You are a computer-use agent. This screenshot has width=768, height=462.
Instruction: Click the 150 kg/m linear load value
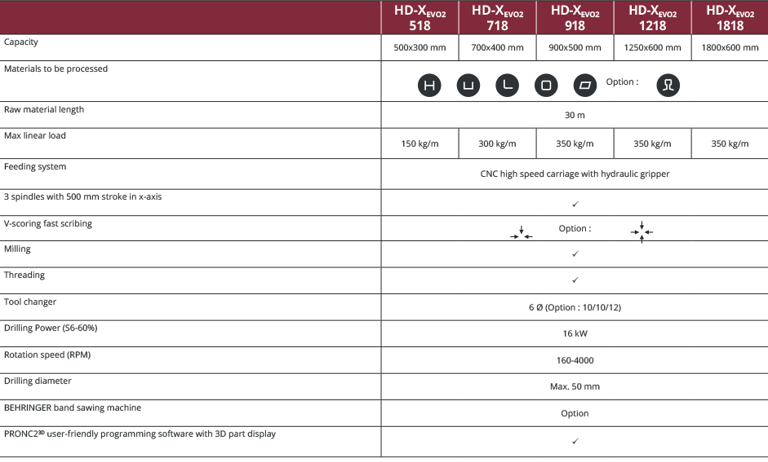[x=420, y=143]
